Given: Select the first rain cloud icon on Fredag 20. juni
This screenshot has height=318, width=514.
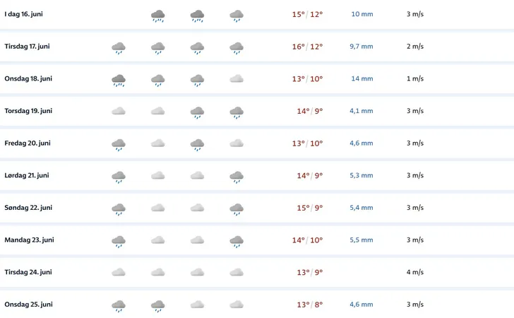Looking at the screenshot, I should click(x=119, y=145).
